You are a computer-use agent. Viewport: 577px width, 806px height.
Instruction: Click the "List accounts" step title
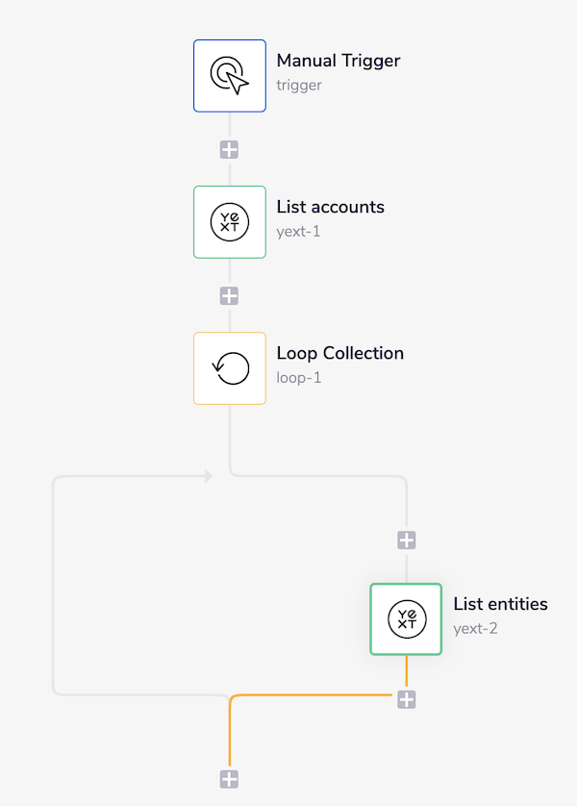point(330,207)
